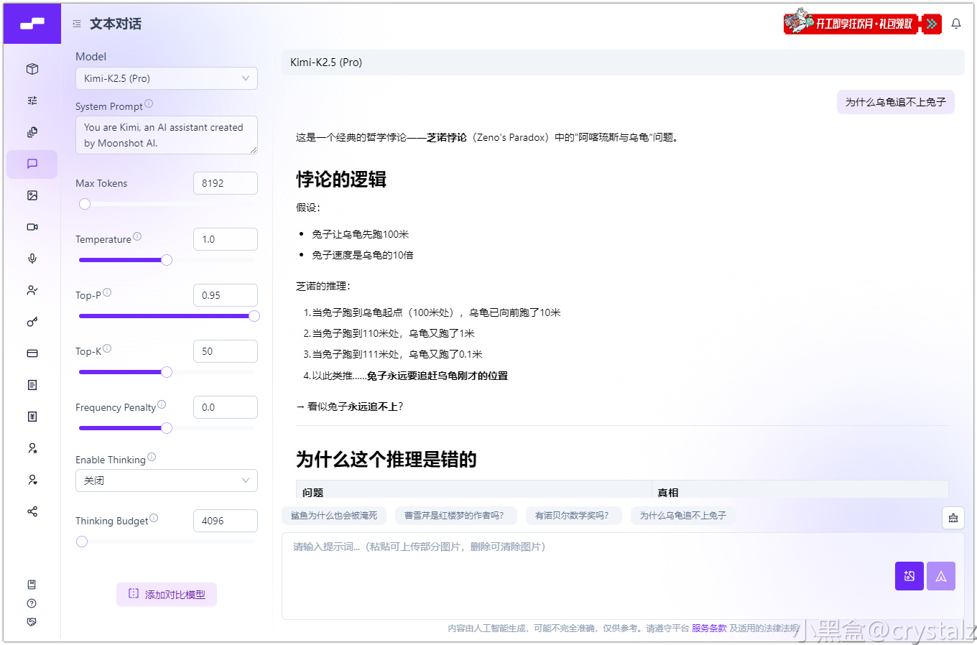Upload an image with the purple image button
The width and height of the screenshot is (977, 645).
(909, 576)
